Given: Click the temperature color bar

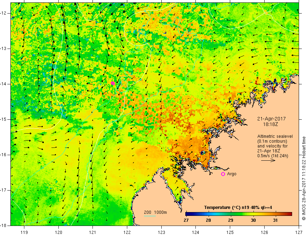Looking at the screenshot, I should tap(239, 214).
